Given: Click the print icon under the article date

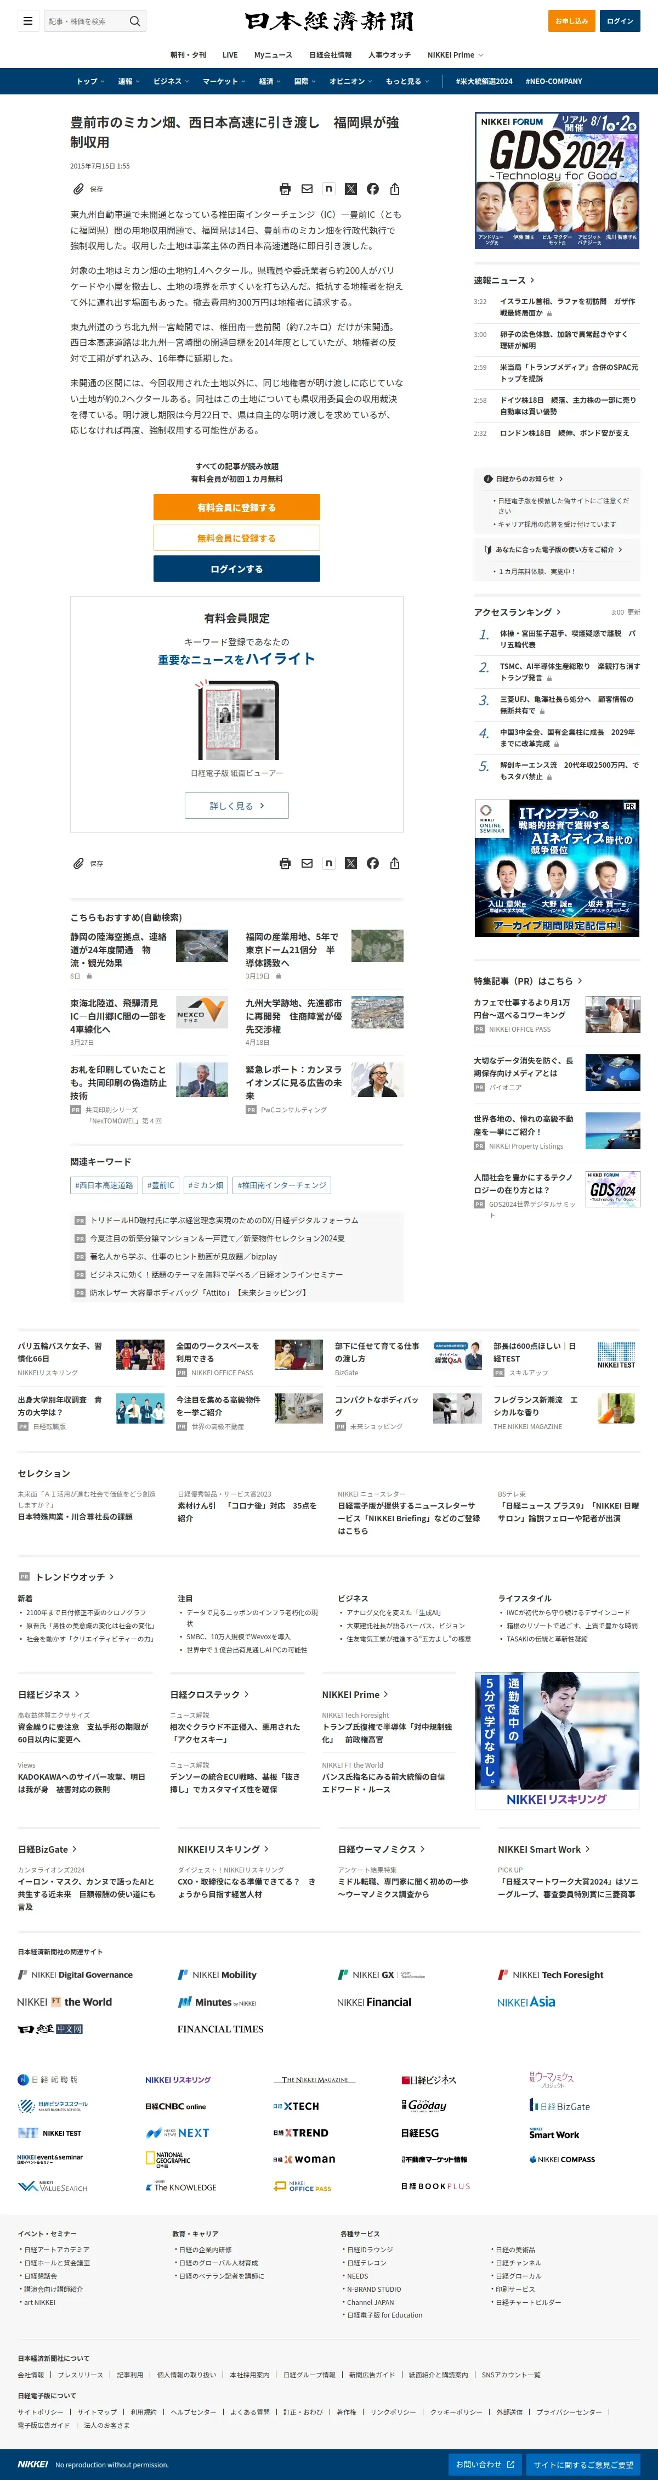Looking at the screenshot, I should tap(285, 189).
